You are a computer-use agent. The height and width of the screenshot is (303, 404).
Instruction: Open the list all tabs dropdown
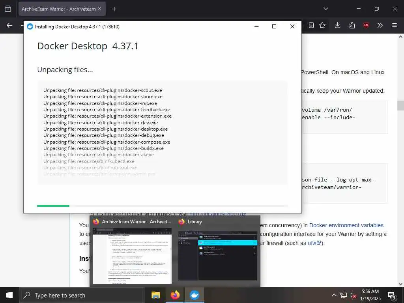(x=325, y=9)
